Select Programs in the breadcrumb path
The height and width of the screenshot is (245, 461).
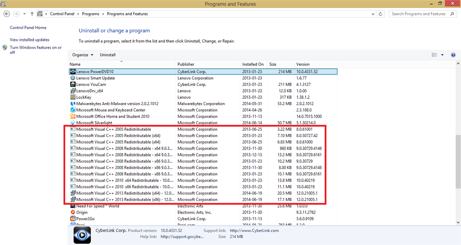90,14
